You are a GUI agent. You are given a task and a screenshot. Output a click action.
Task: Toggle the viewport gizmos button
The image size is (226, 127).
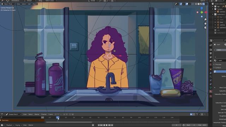coord(181,4)
